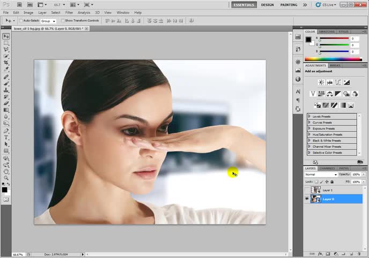Select the Crop tool in the toolbox
Screen dimensions: 369x258
point(6,63)
